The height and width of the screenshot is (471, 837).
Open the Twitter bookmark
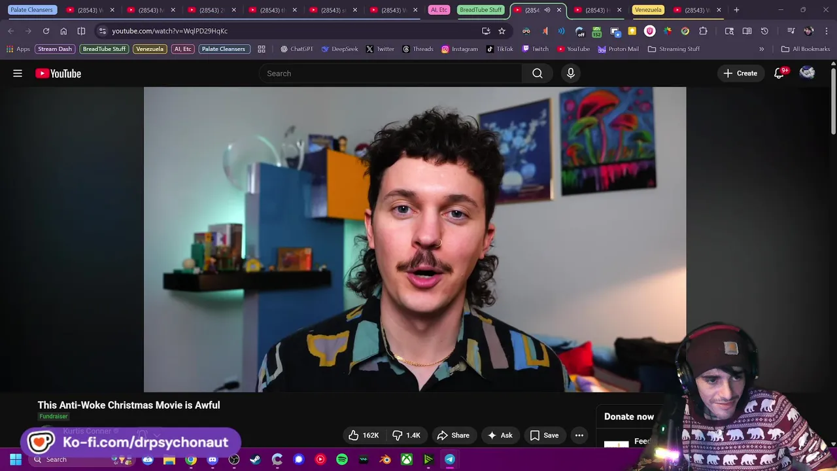[x=380, y=49]
